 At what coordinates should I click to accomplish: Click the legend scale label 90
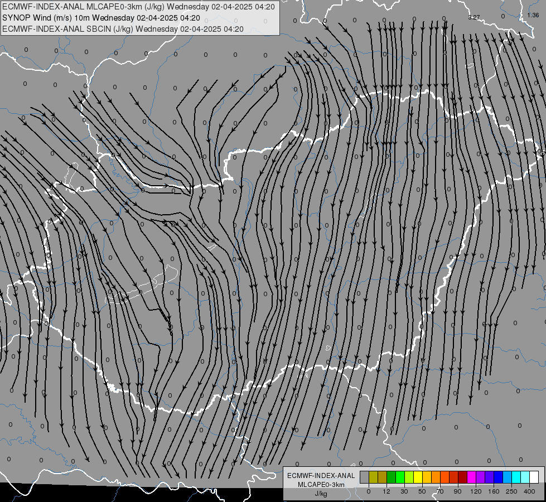(457, 491)
